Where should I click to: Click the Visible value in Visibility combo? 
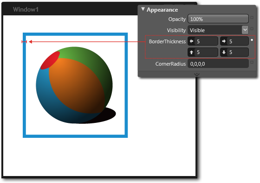[x=197, y=30]
